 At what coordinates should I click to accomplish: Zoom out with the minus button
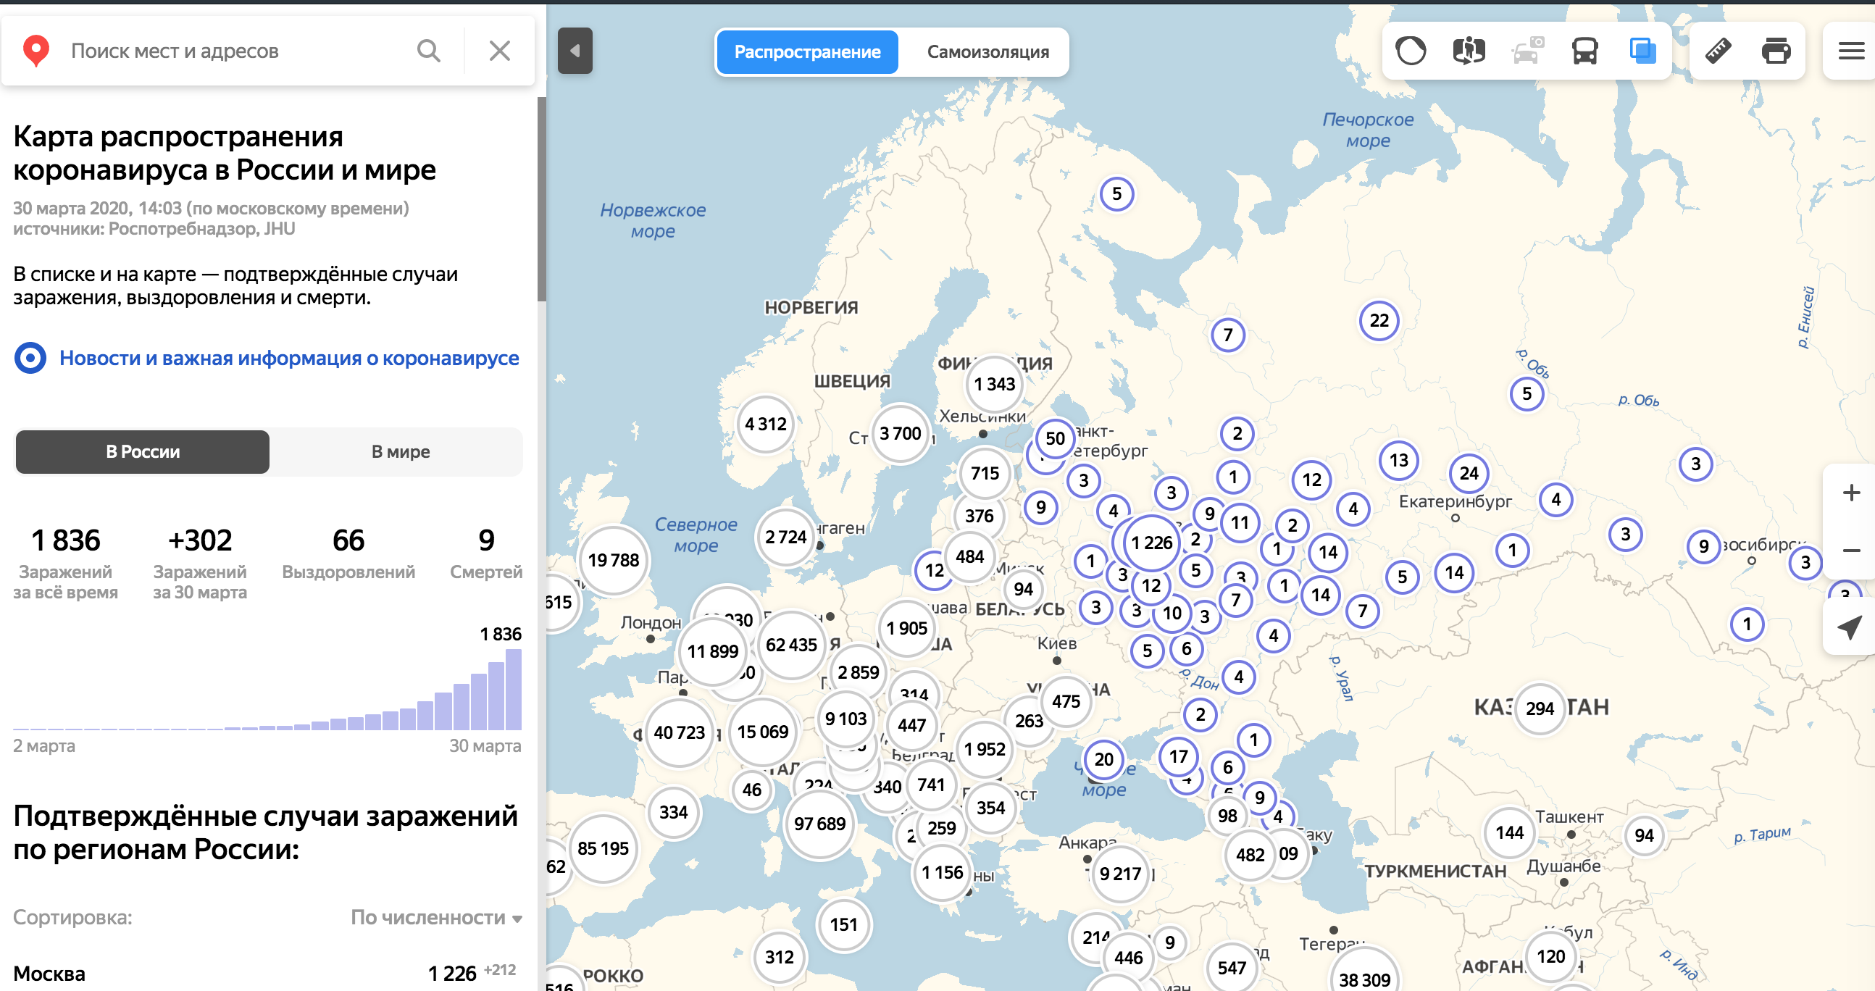pyautogui.click(x=1851, y=550)
